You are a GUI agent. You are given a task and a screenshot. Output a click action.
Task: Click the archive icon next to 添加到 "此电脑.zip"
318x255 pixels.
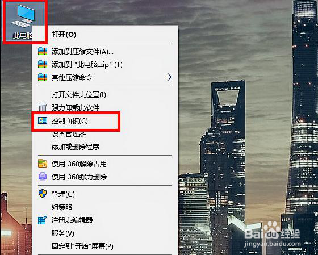point(43,65)
